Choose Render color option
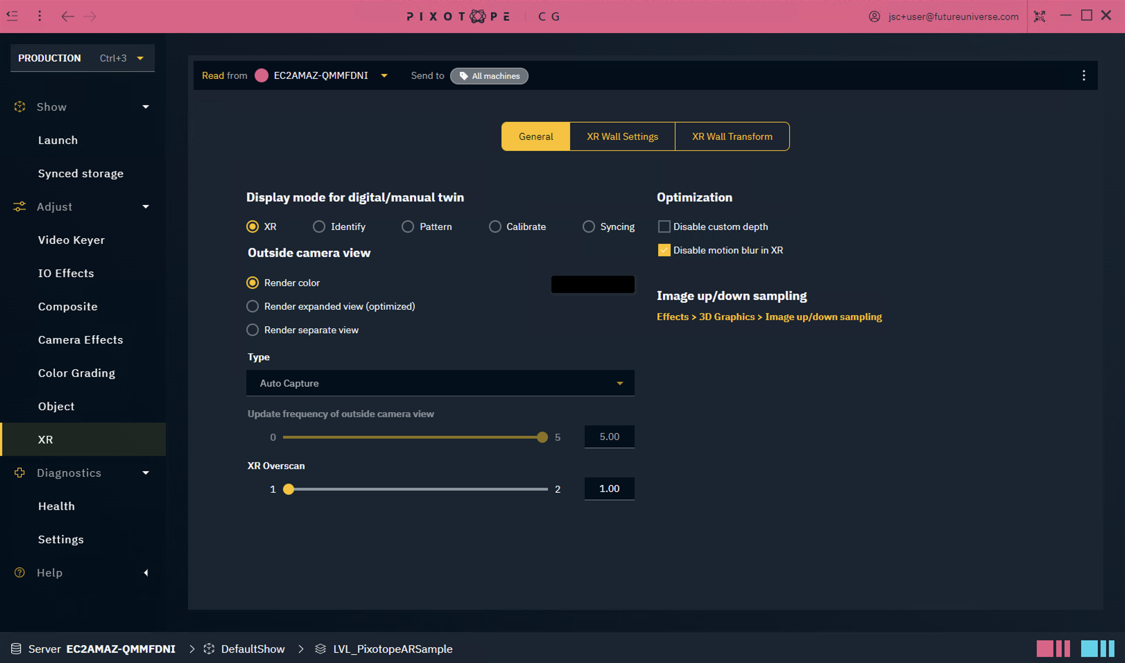 click(252, 283)
